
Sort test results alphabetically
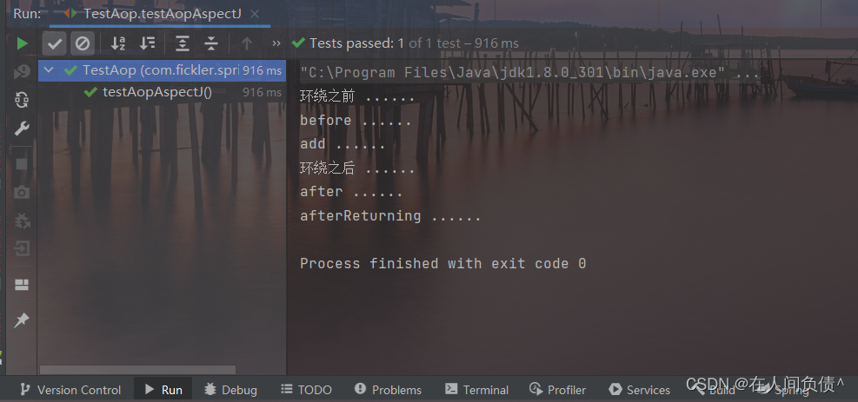point(118,43)
